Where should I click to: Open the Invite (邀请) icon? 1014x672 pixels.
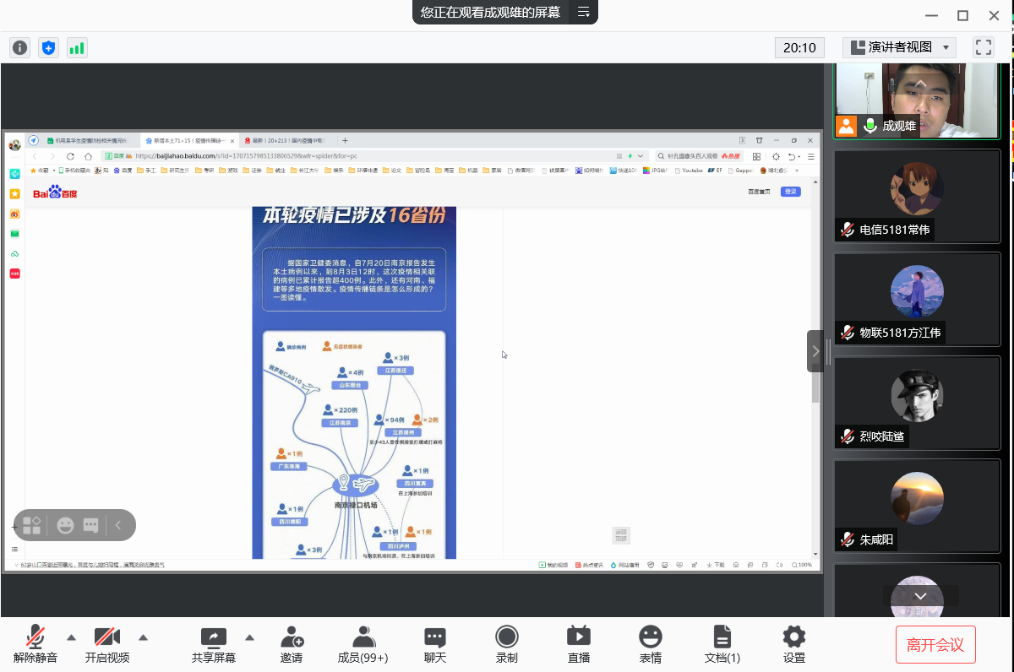coord(292,644)
